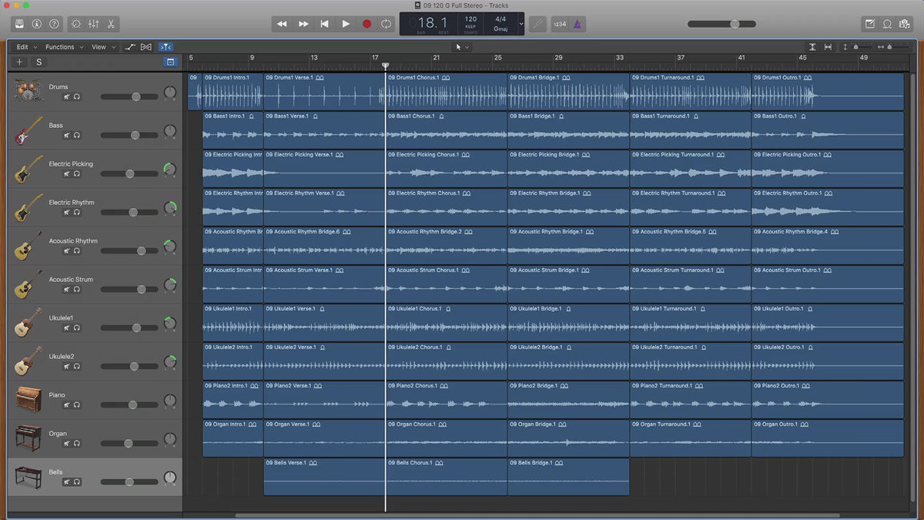Open the Loop Browser icon

887,24
